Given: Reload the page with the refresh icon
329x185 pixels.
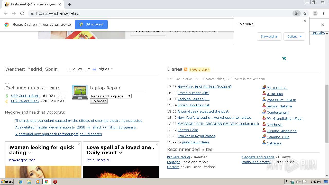Looking at the screenshot, I should pos(22,13).
